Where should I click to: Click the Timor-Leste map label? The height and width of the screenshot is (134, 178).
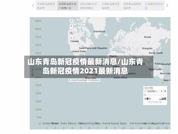(155, 69)
